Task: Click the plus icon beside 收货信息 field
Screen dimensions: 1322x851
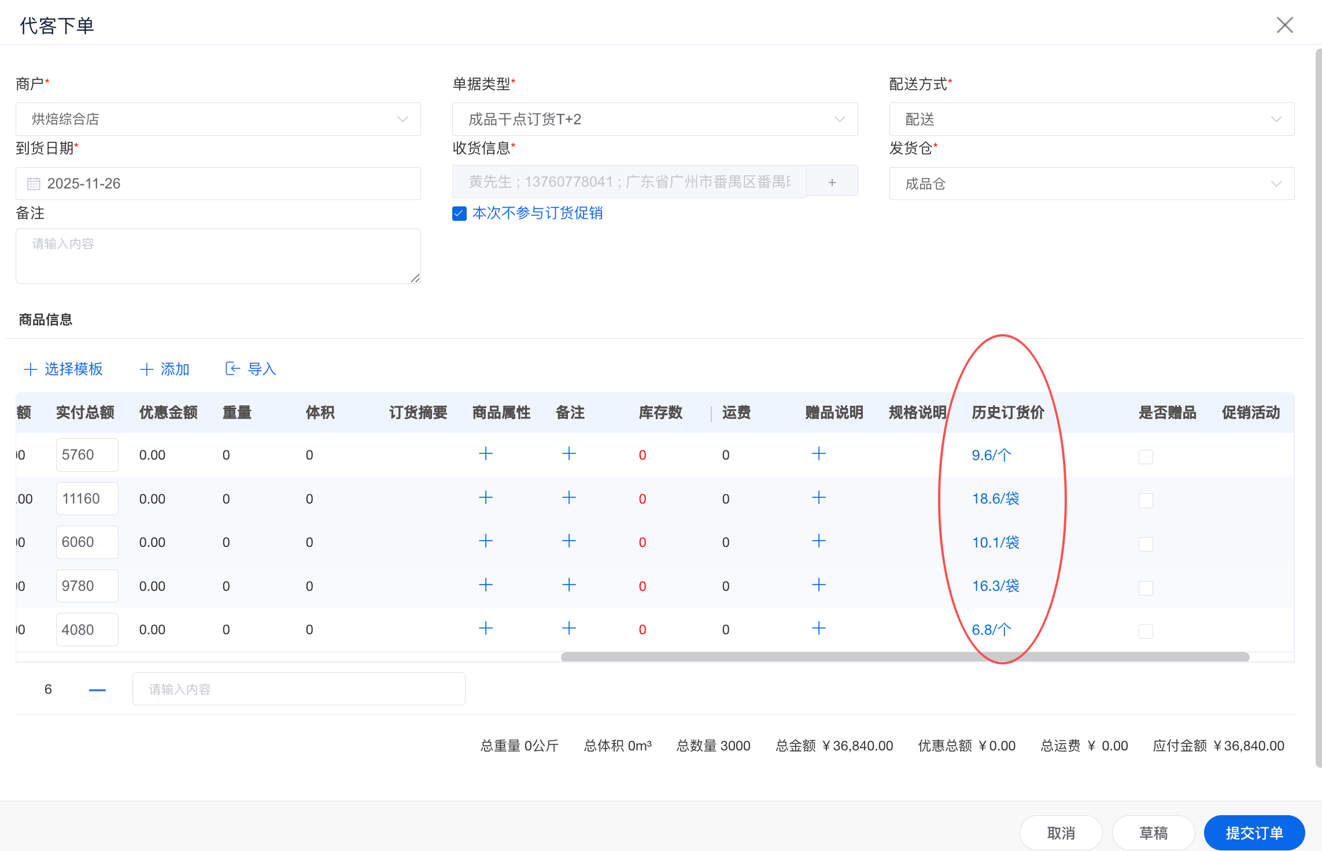Action: [x=832, y=182]
